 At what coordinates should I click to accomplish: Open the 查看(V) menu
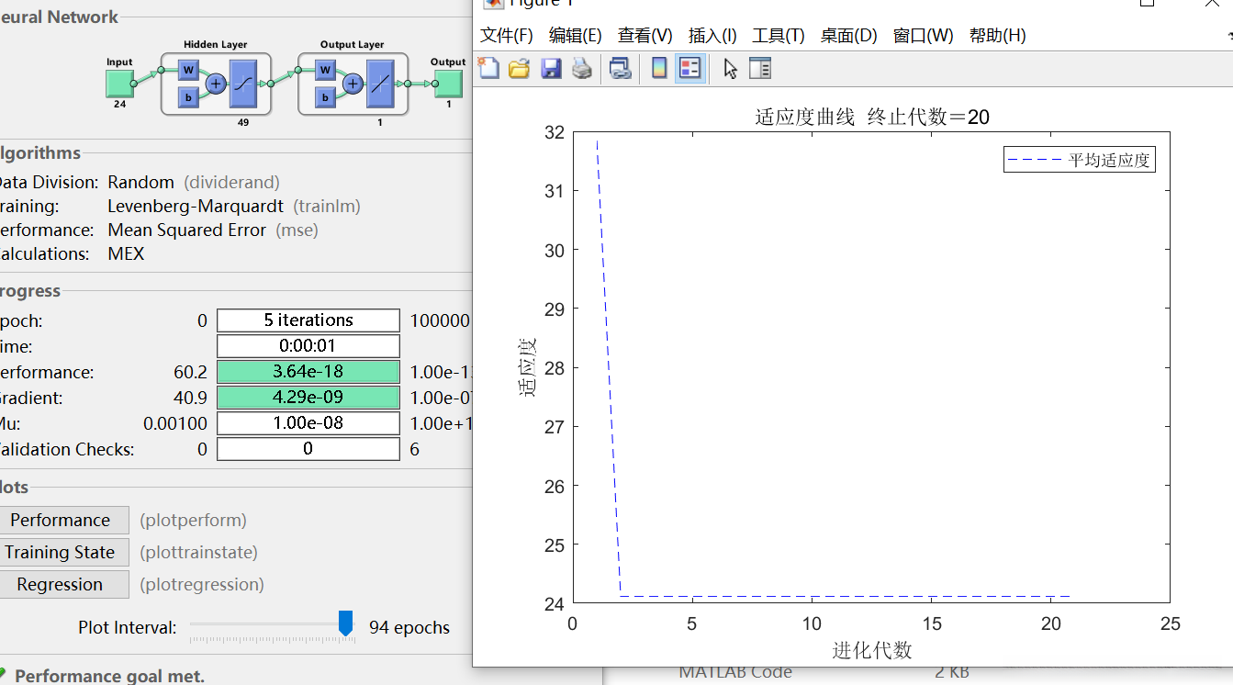[645, 36]
